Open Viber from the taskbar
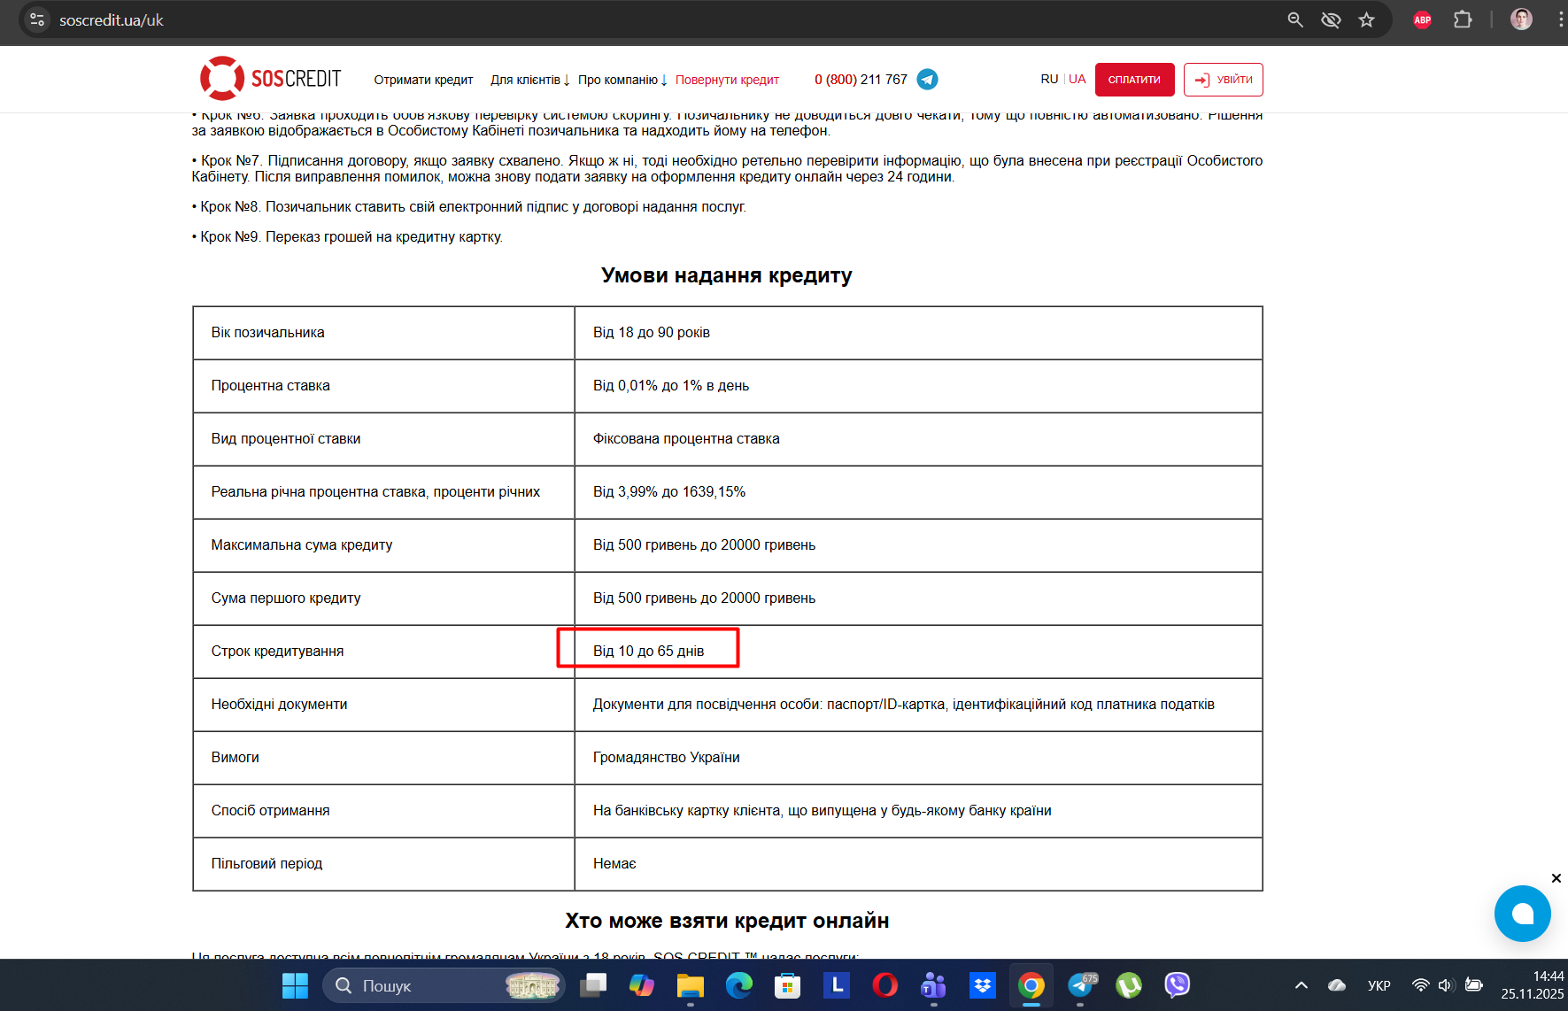Image resolution: width=1568 pixels, height=1011 pixels. pyautogui.click(x=1177, y=985)
